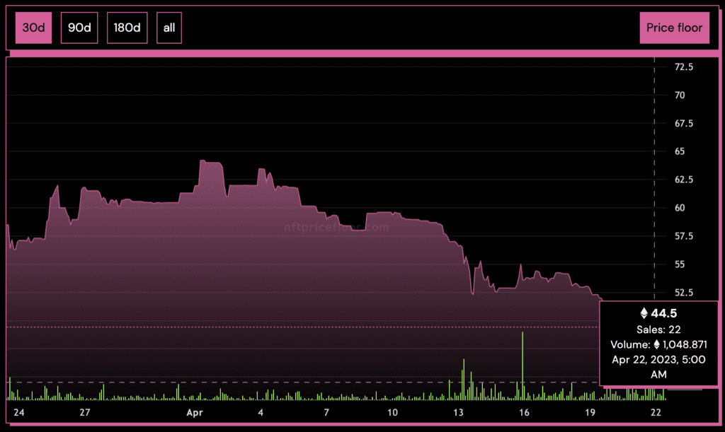
Task: Click the 22 date label on x-axis
Action: (x=656, y=412)
